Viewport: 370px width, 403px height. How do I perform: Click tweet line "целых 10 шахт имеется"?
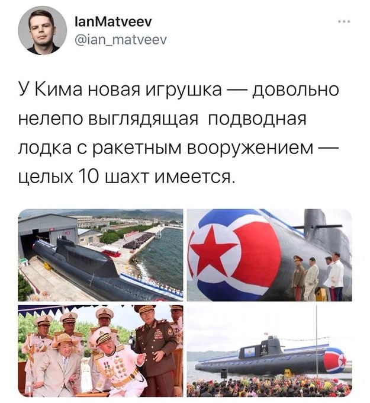pos(126,177)
